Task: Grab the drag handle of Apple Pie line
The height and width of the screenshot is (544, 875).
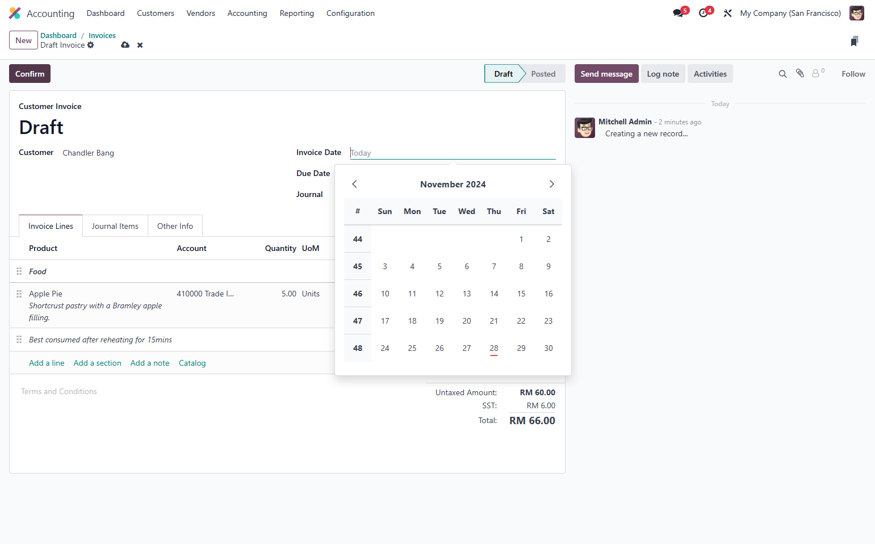Action: pos(19,294)
